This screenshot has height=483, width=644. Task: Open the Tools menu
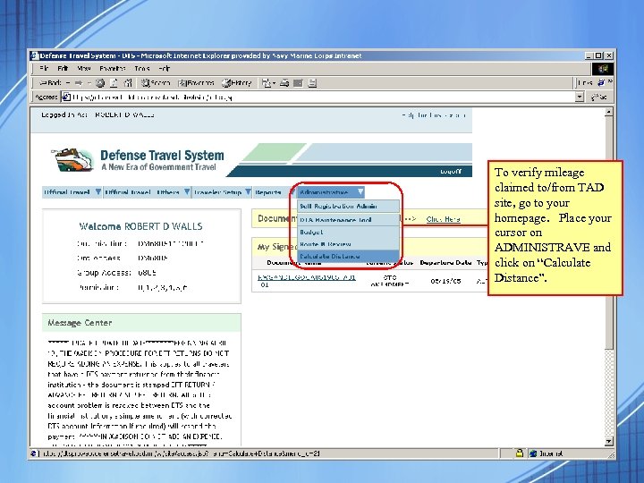point(141,69)
